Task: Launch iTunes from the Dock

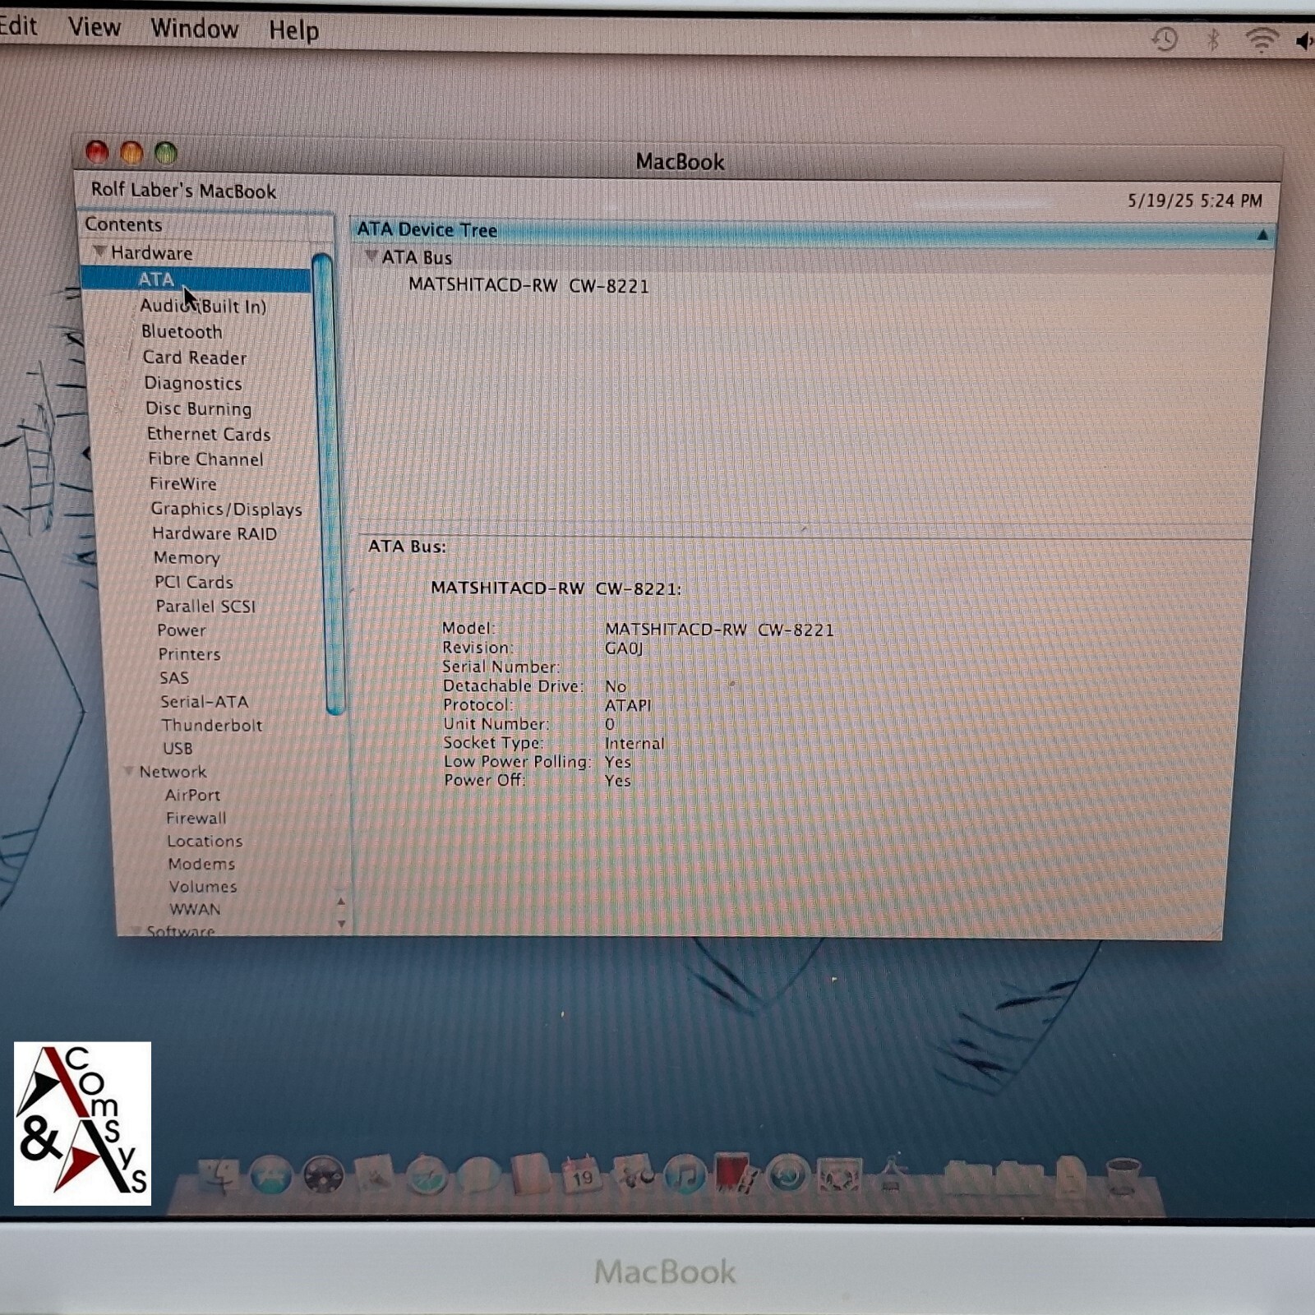Action: (685, 1175)
